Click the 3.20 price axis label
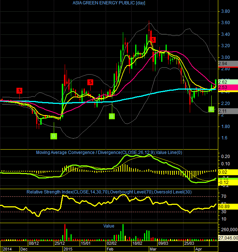 (226, 46)
